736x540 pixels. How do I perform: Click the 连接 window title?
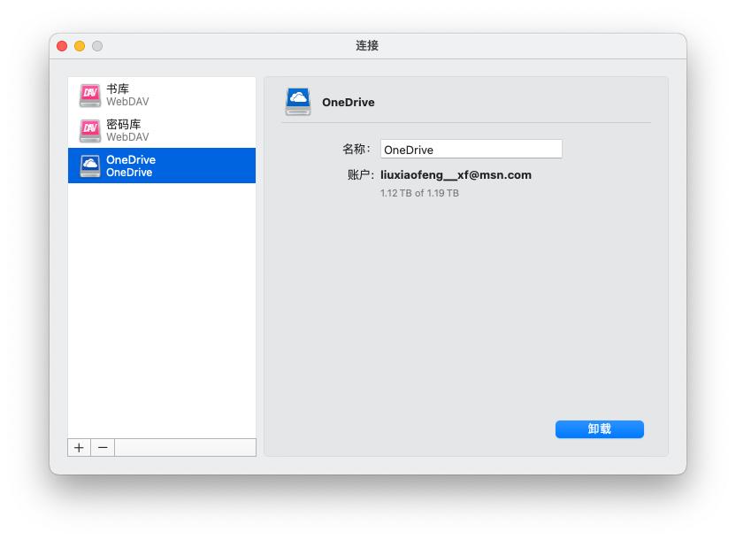tap(367, 45)
